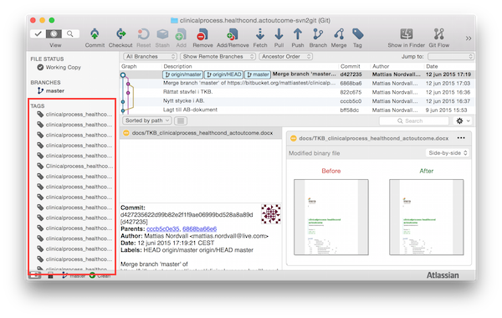Open the Jump to dropdown
502x318 pixels.
tap(450, 57)
